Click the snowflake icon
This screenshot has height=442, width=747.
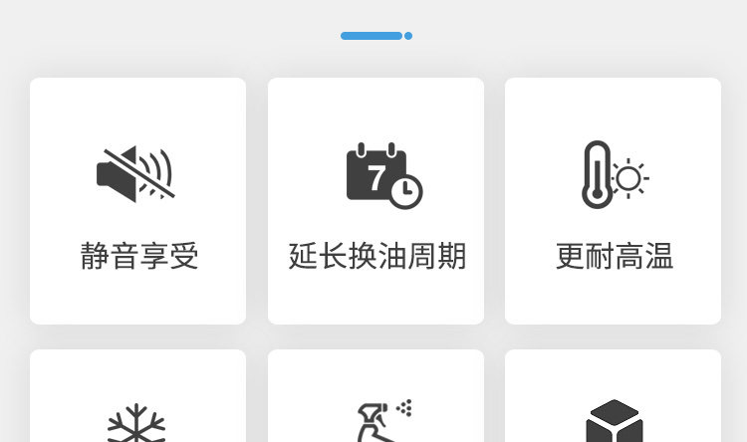[136, 423]
